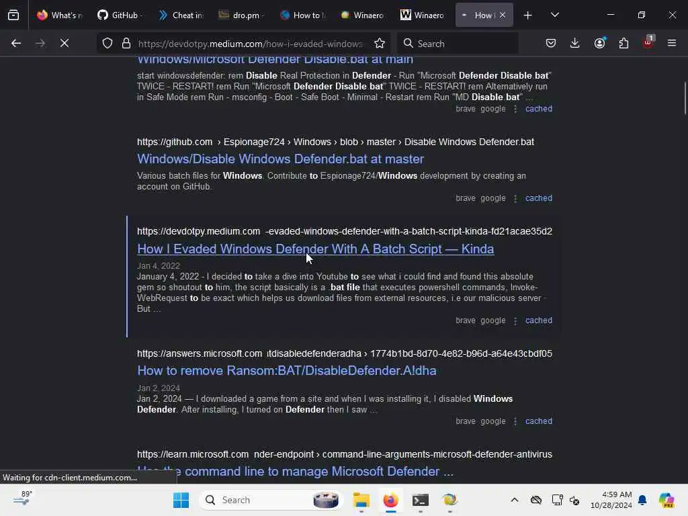
Task: Open cached link under medium.com result
Action: pyautogui.click(x=539, y=320)
